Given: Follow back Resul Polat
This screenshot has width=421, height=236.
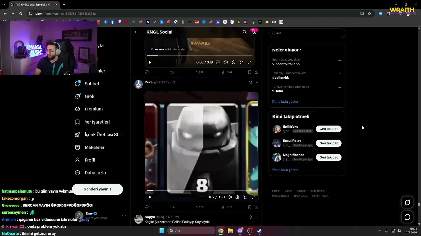Looking at the screenshot, I should tap(329, 143).
